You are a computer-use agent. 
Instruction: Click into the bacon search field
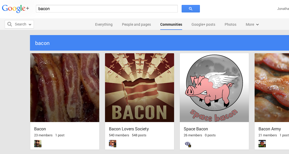[107, 9]
